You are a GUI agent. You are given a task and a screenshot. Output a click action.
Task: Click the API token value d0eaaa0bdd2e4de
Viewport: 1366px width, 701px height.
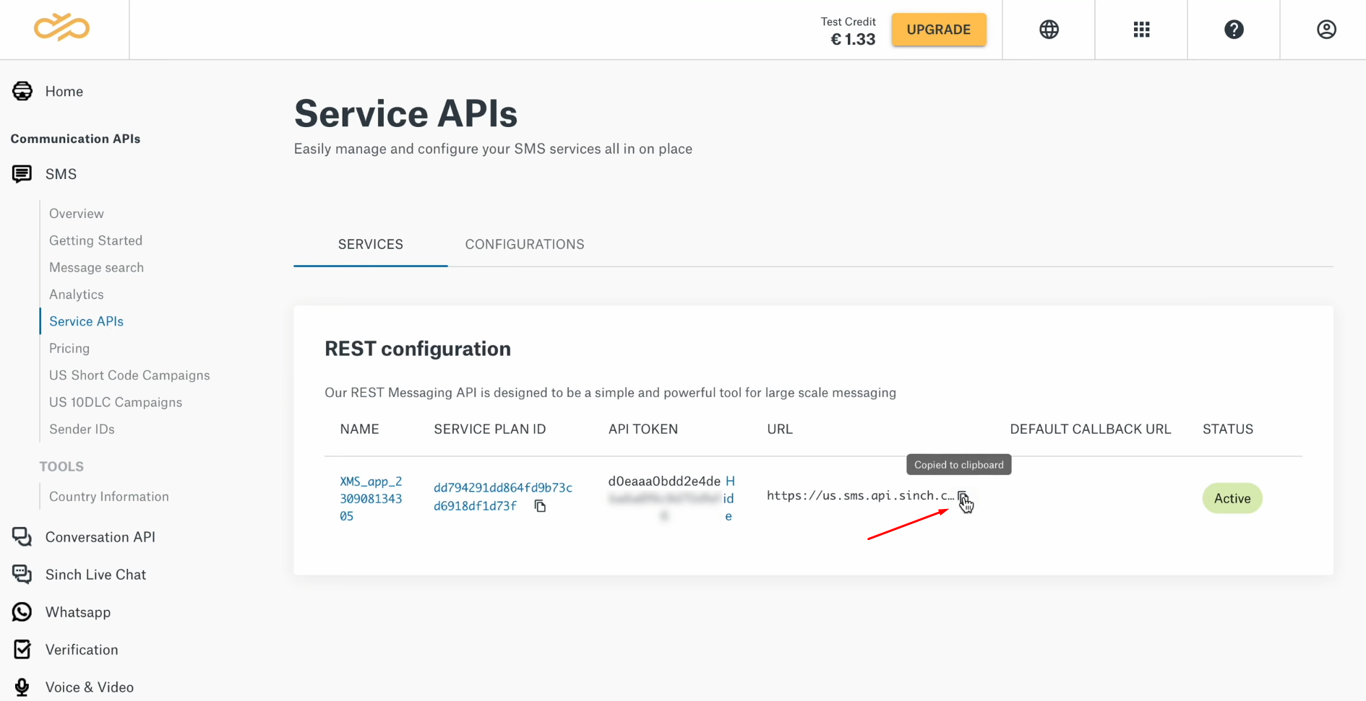pos(664,482)
